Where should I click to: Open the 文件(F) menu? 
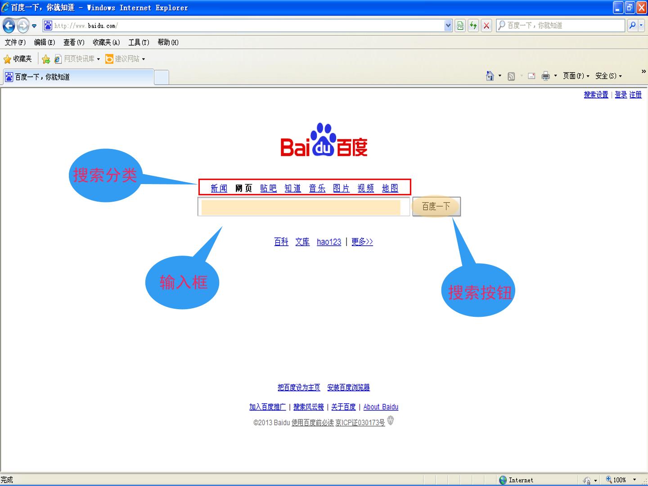[x=15, y=42]
